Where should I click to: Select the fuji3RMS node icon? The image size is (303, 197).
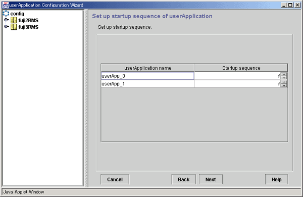14,27
